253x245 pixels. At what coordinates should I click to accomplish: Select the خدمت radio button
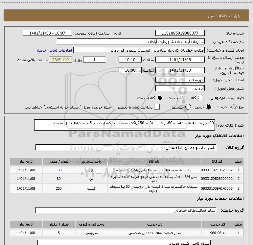[x=182, y=98]
